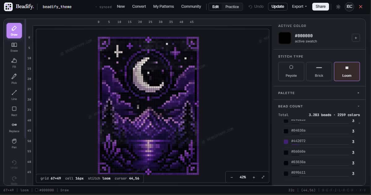
Task: Open the EC user avatar menu
Action: pos(349,6)
